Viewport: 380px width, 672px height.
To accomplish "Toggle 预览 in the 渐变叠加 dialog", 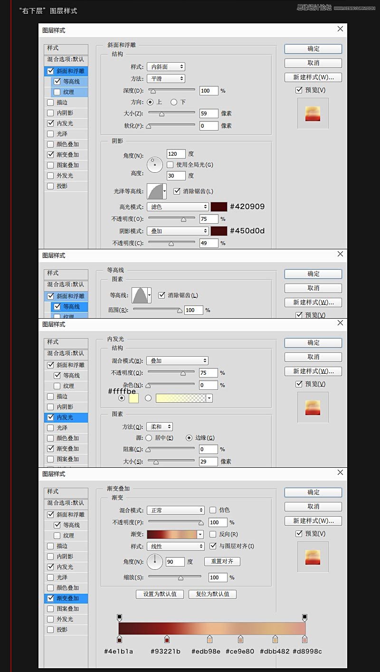I will click(x=299, y=533).
